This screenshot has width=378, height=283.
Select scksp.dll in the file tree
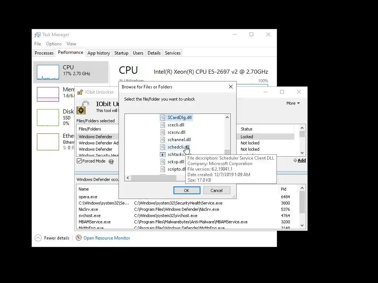(176, 162)
